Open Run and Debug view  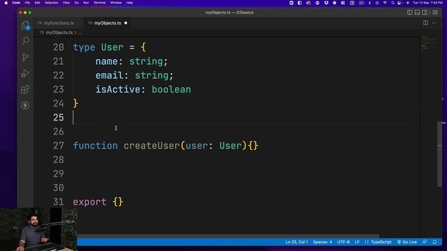click(x=25, y=73)
